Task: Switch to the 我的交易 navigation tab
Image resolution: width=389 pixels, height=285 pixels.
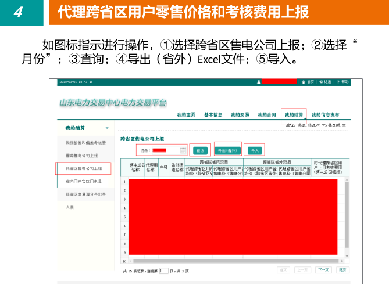Action: click(x=240, y=114)
